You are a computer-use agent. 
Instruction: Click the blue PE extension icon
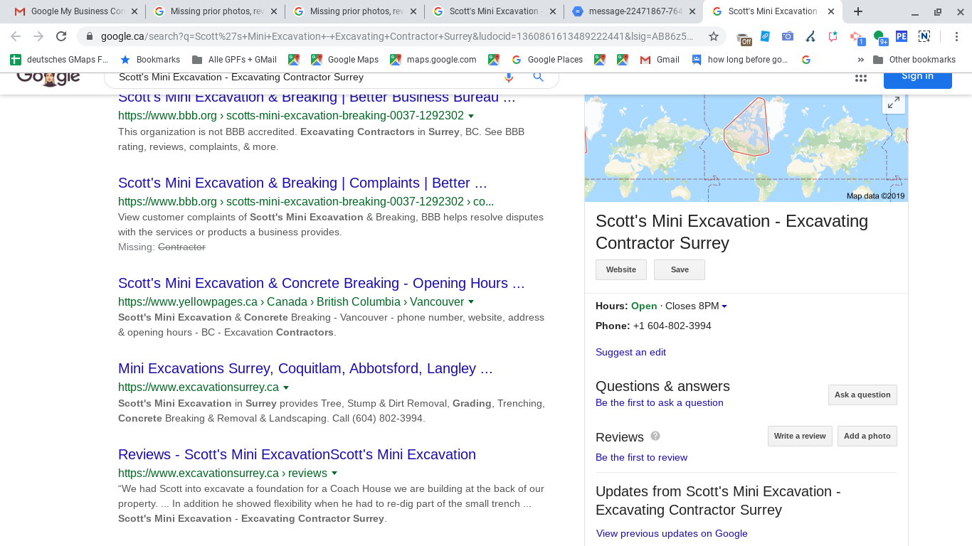(902, 36)
